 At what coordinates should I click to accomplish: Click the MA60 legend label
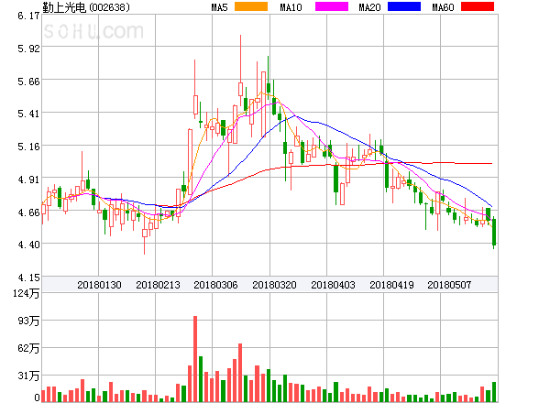point(443,7)
